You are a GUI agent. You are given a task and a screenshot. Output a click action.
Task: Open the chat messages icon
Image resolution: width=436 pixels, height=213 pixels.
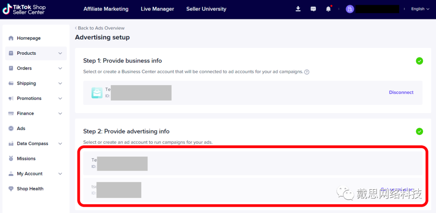click(x=313, y=9)
